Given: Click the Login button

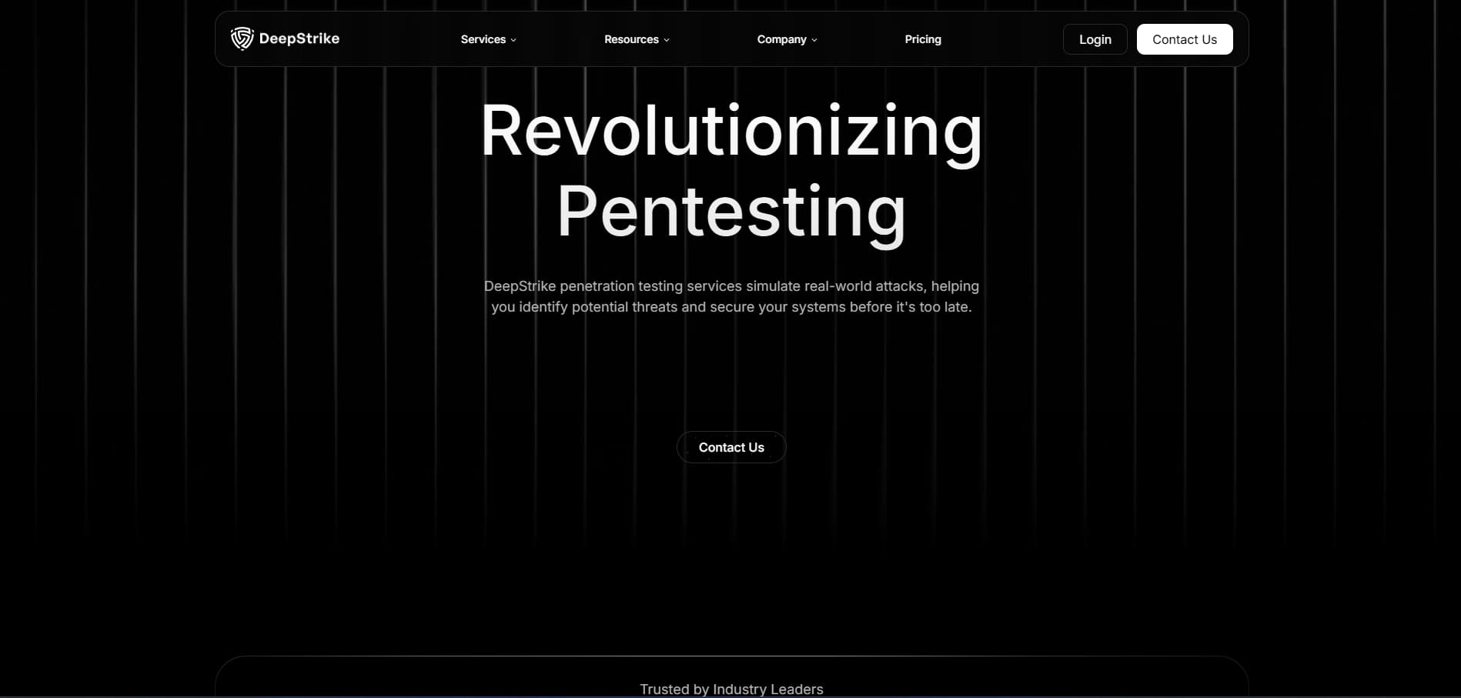Looking at the screenshot, I should click(x=1095, y=39).
